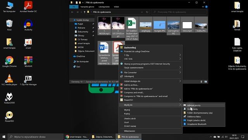Select the Sub, Łapka, Dzięki.txt file icon
Viewport: 248px width, 140px height.
237,45
